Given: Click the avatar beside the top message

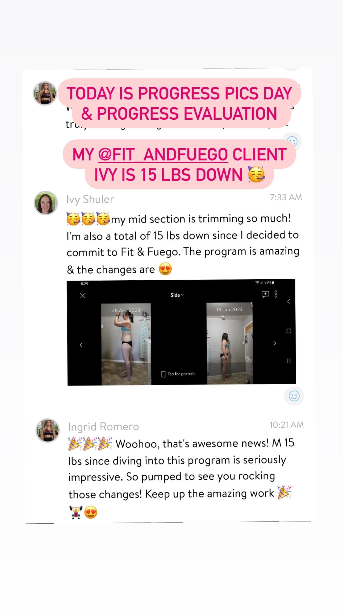Looking at the screenshot, I should point(45,93).
